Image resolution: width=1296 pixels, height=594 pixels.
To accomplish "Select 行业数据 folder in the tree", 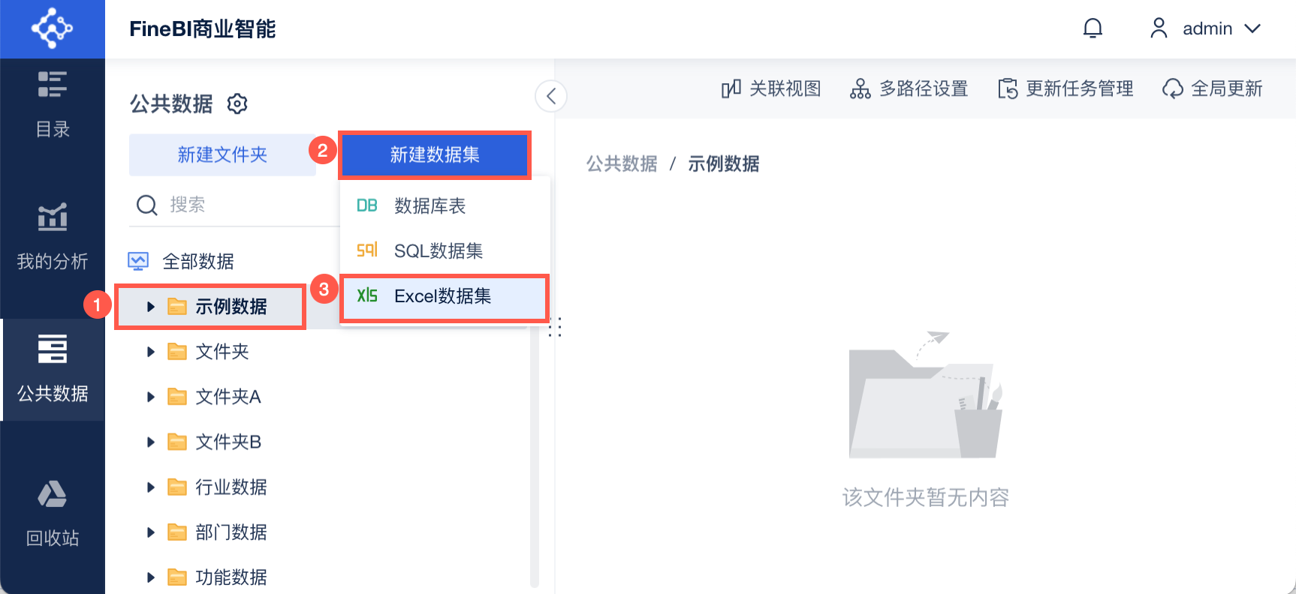I will [x=231, y=487].
